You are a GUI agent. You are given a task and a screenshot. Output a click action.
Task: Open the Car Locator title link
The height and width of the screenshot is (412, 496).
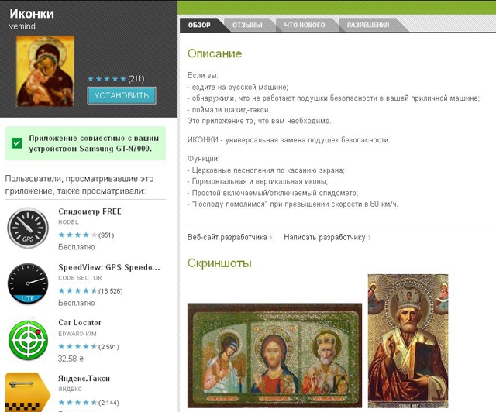click(x=80, y=323)
